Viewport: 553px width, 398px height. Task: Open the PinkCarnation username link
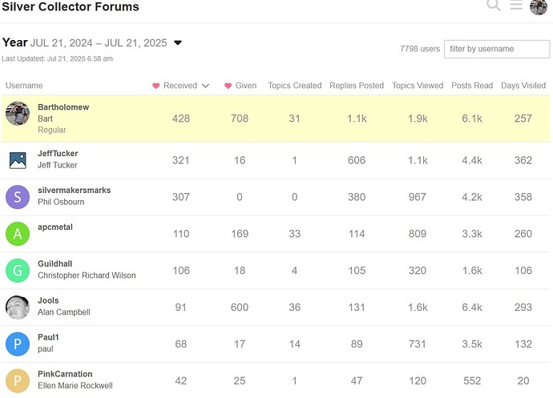[x=65, y=374]
